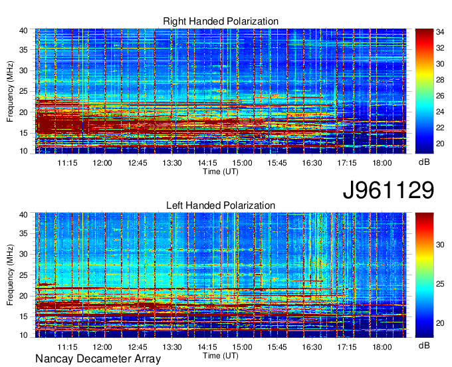Click 20 on Right Handed color scale
This screenshot has width=452, height=367.
440,144
